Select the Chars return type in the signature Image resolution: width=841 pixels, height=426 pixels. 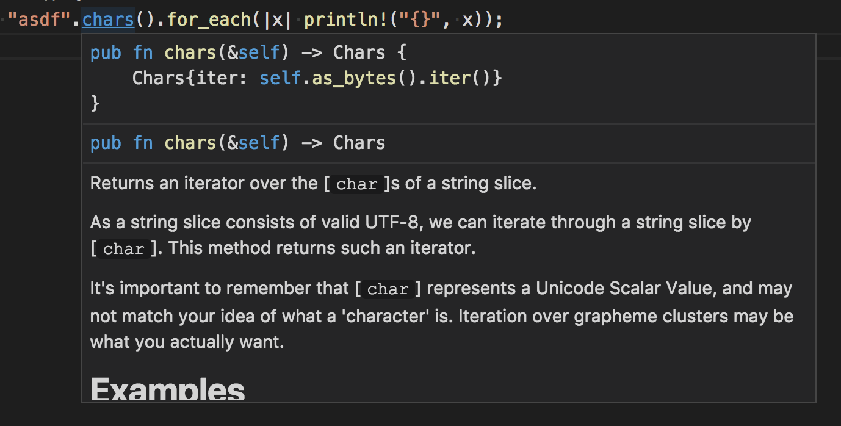click(358, 52)
